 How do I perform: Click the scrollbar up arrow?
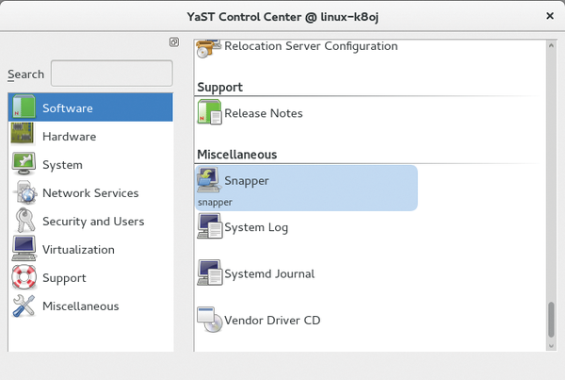point(551,45)
